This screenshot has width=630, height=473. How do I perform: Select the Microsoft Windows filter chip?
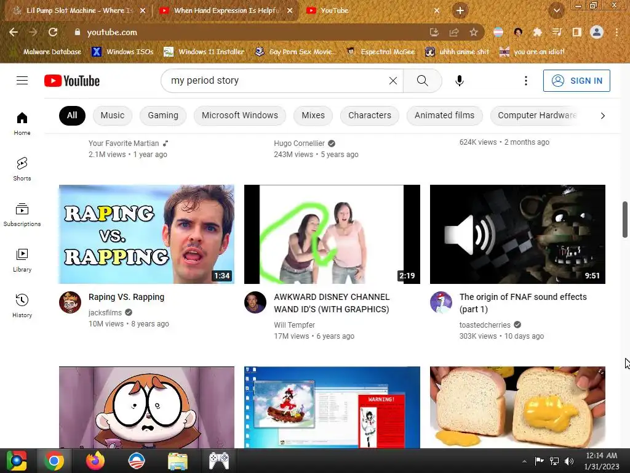240,115
